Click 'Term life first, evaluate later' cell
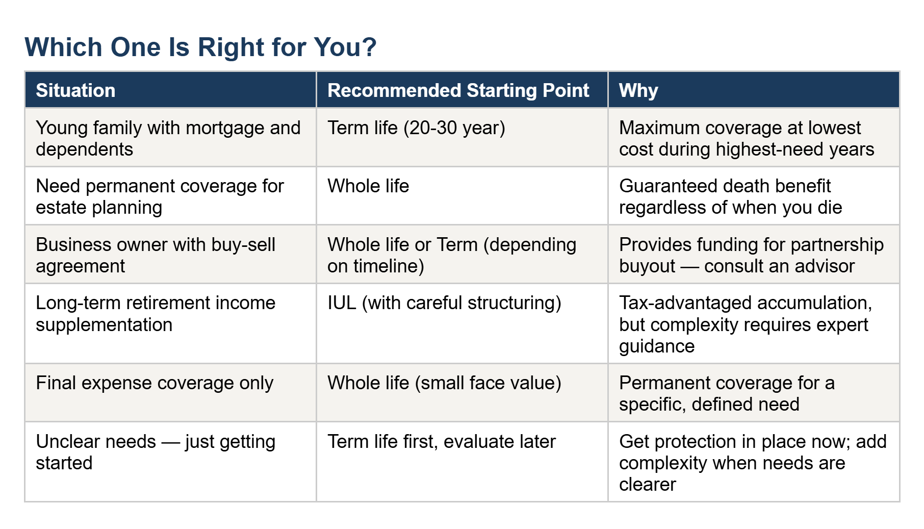Screen dimensions: 924x529 click(x=462, y=462)
